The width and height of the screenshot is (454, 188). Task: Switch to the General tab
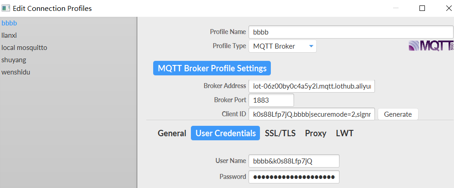(172, 133)
